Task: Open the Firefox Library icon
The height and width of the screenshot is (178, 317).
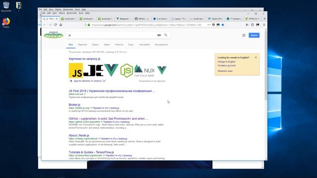Action: tap(247, 25)
